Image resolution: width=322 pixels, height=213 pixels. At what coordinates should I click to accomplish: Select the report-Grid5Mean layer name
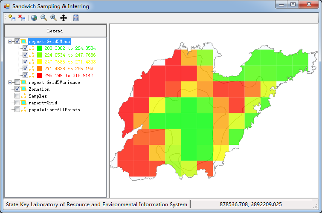pyautogui.click(x=49, y=41)
